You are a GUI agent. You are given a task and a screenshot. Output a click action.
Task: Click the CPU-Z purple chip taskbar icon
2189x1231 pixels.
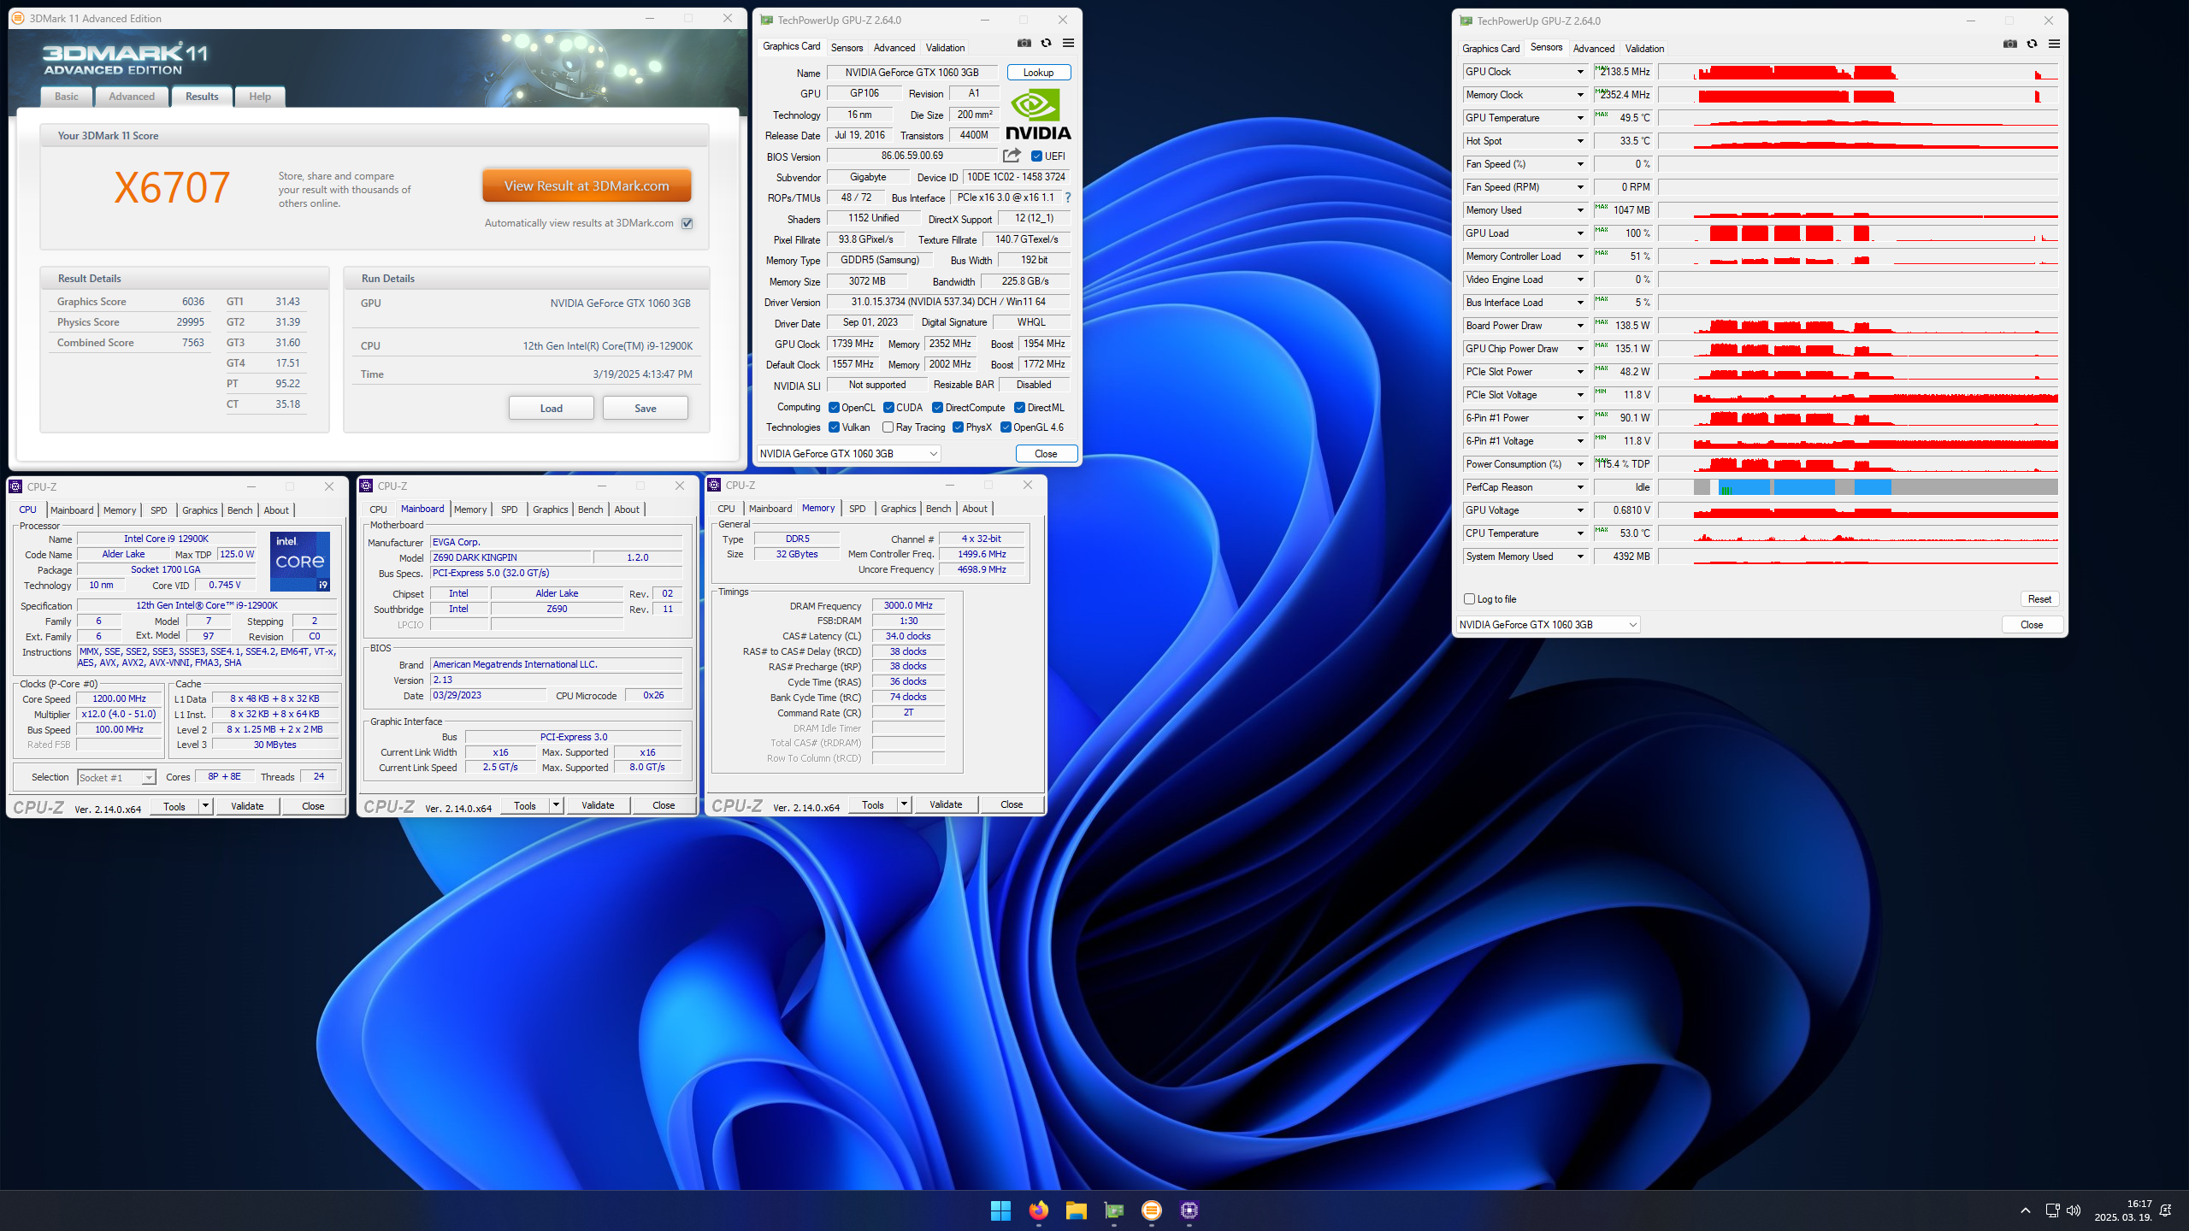click(x=1189, y=1210)
